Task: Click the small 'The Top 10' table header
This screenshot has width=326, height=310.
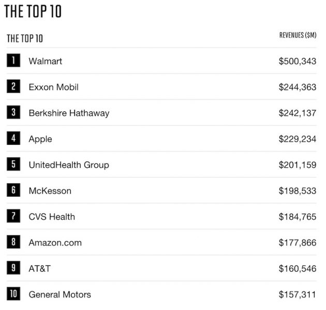Action: click(24, 38)
